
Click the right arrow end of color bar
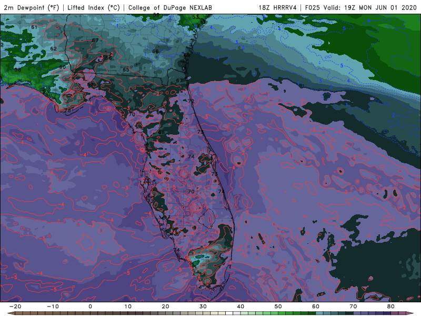click(x=410, y=313)
